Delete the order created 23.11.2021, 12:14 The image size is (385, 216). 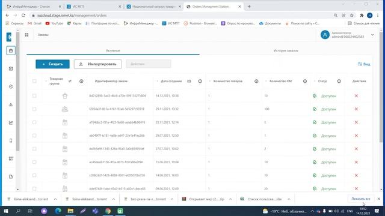pos(356,122)
